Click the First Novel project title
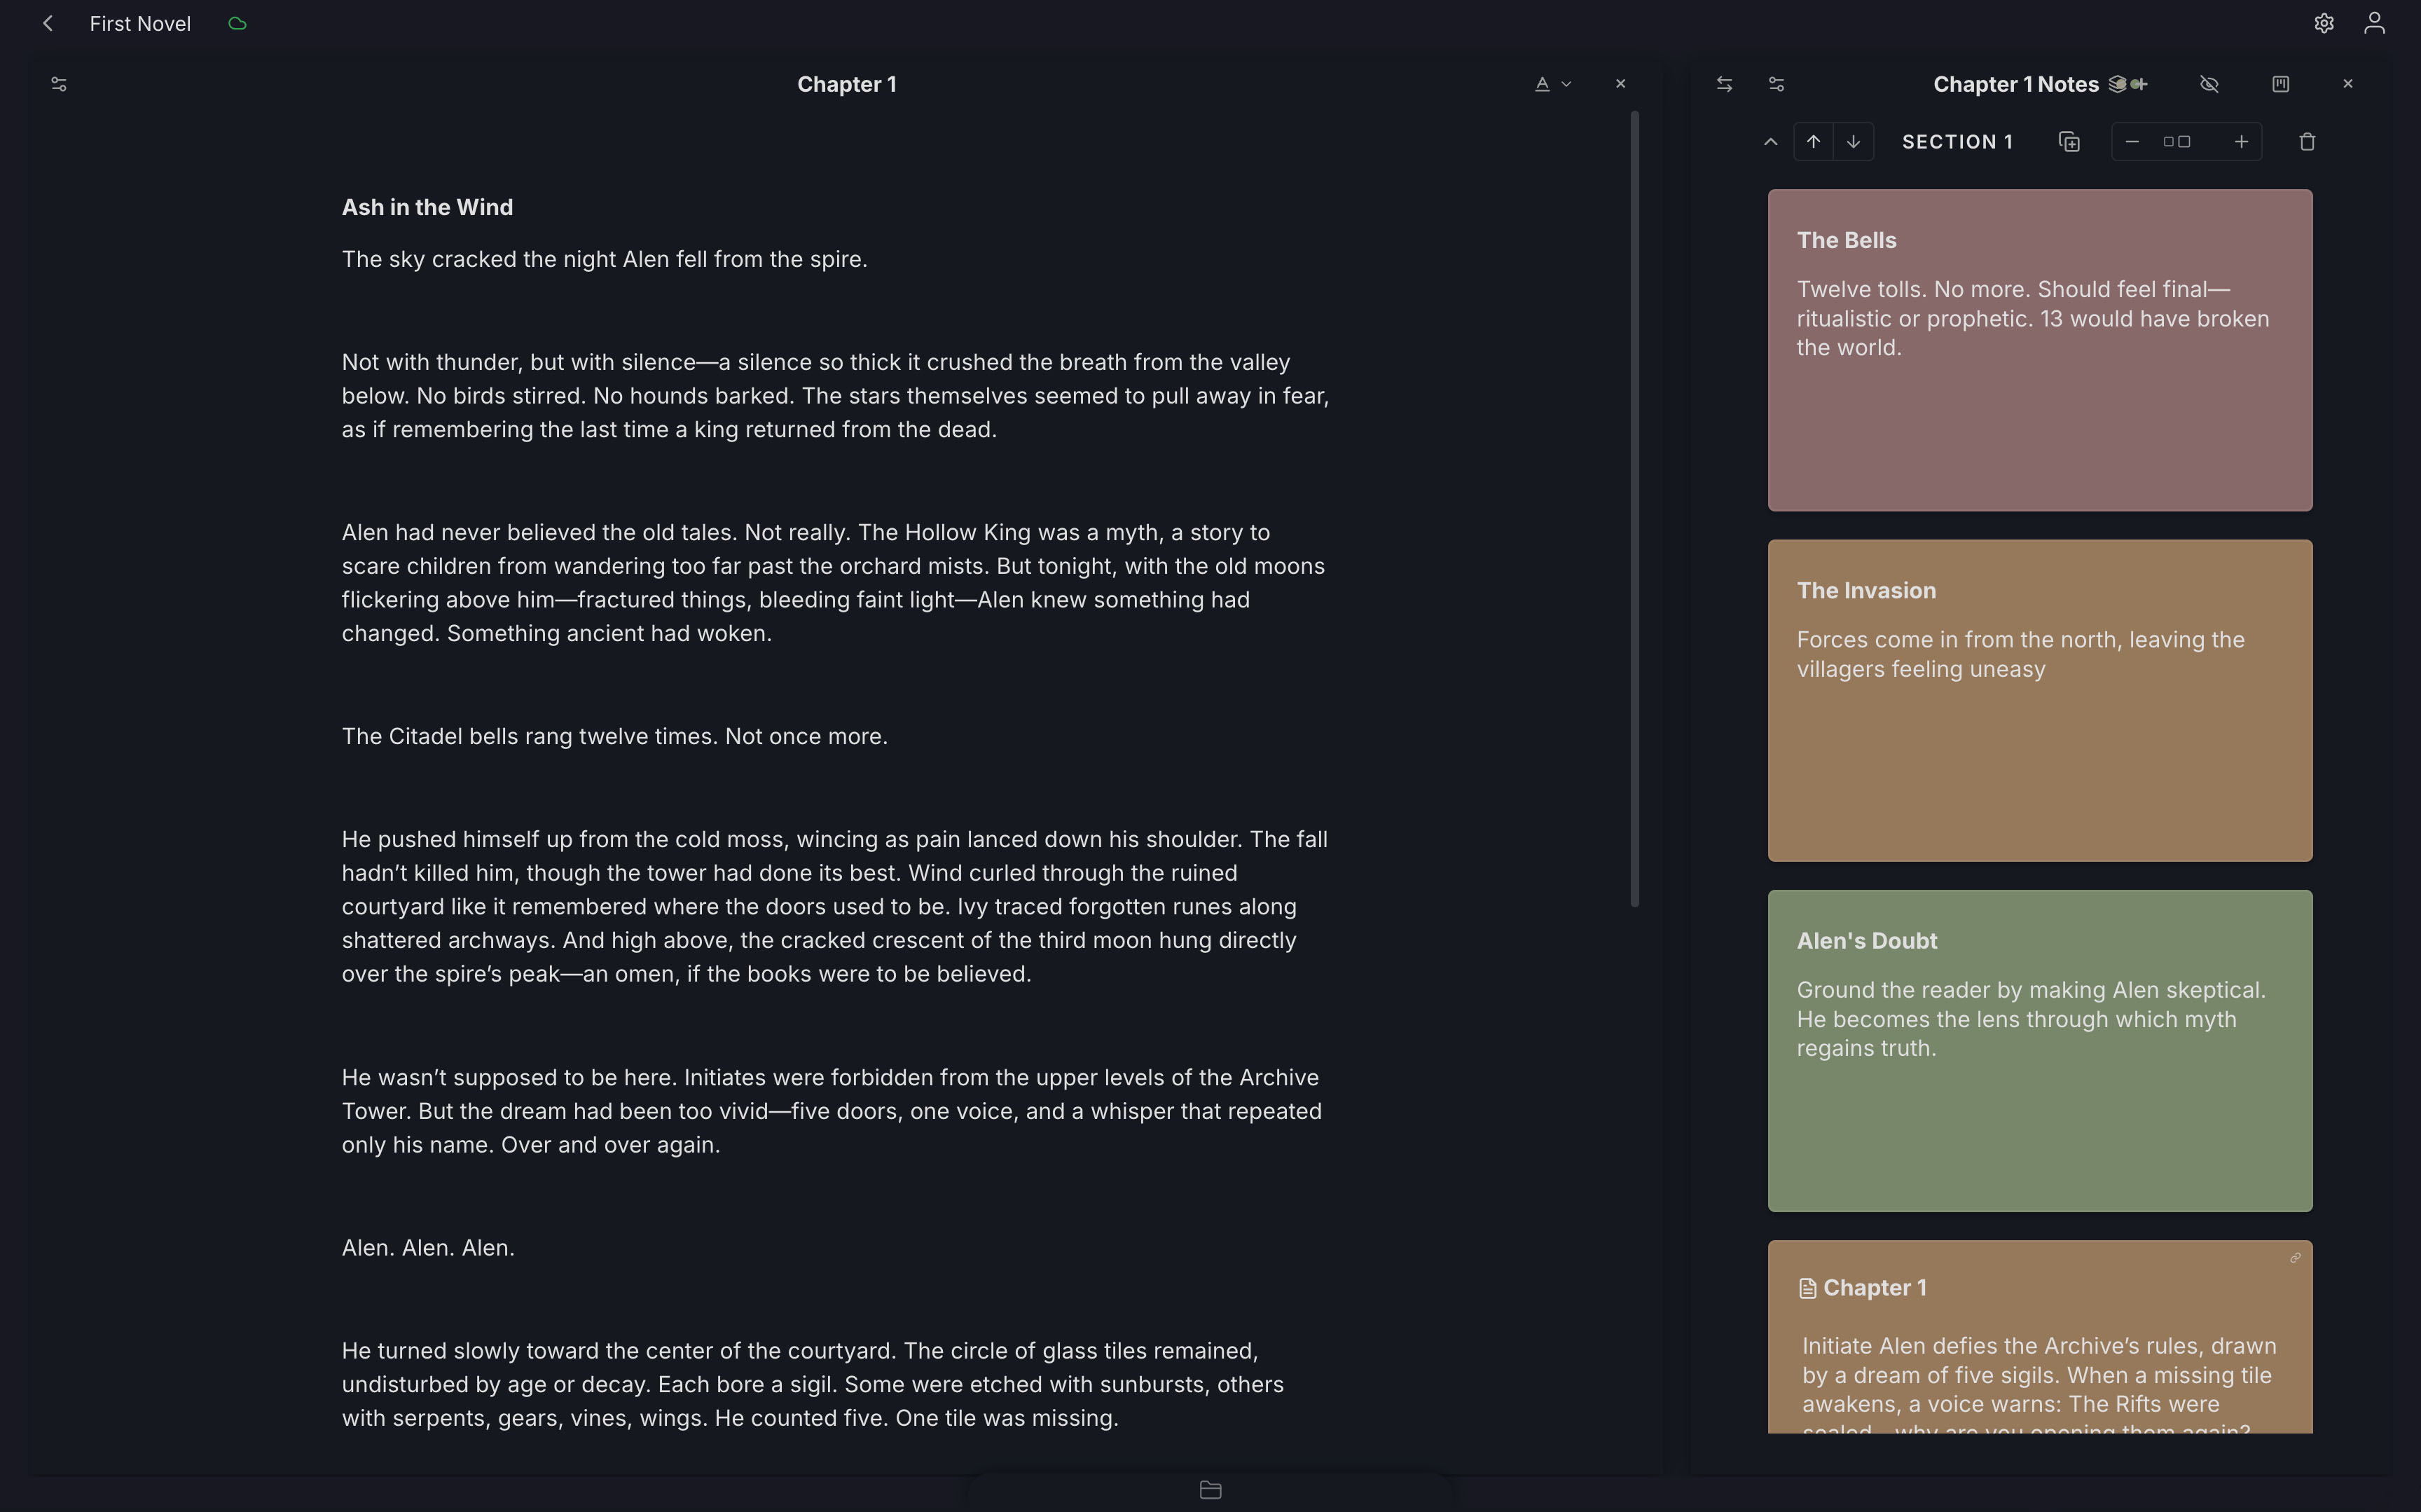The image size is (2421, 1512). 140,23
